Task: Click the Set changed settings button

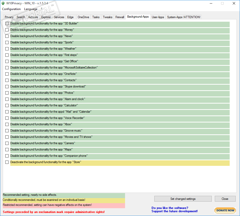Action: pos(183,199)
